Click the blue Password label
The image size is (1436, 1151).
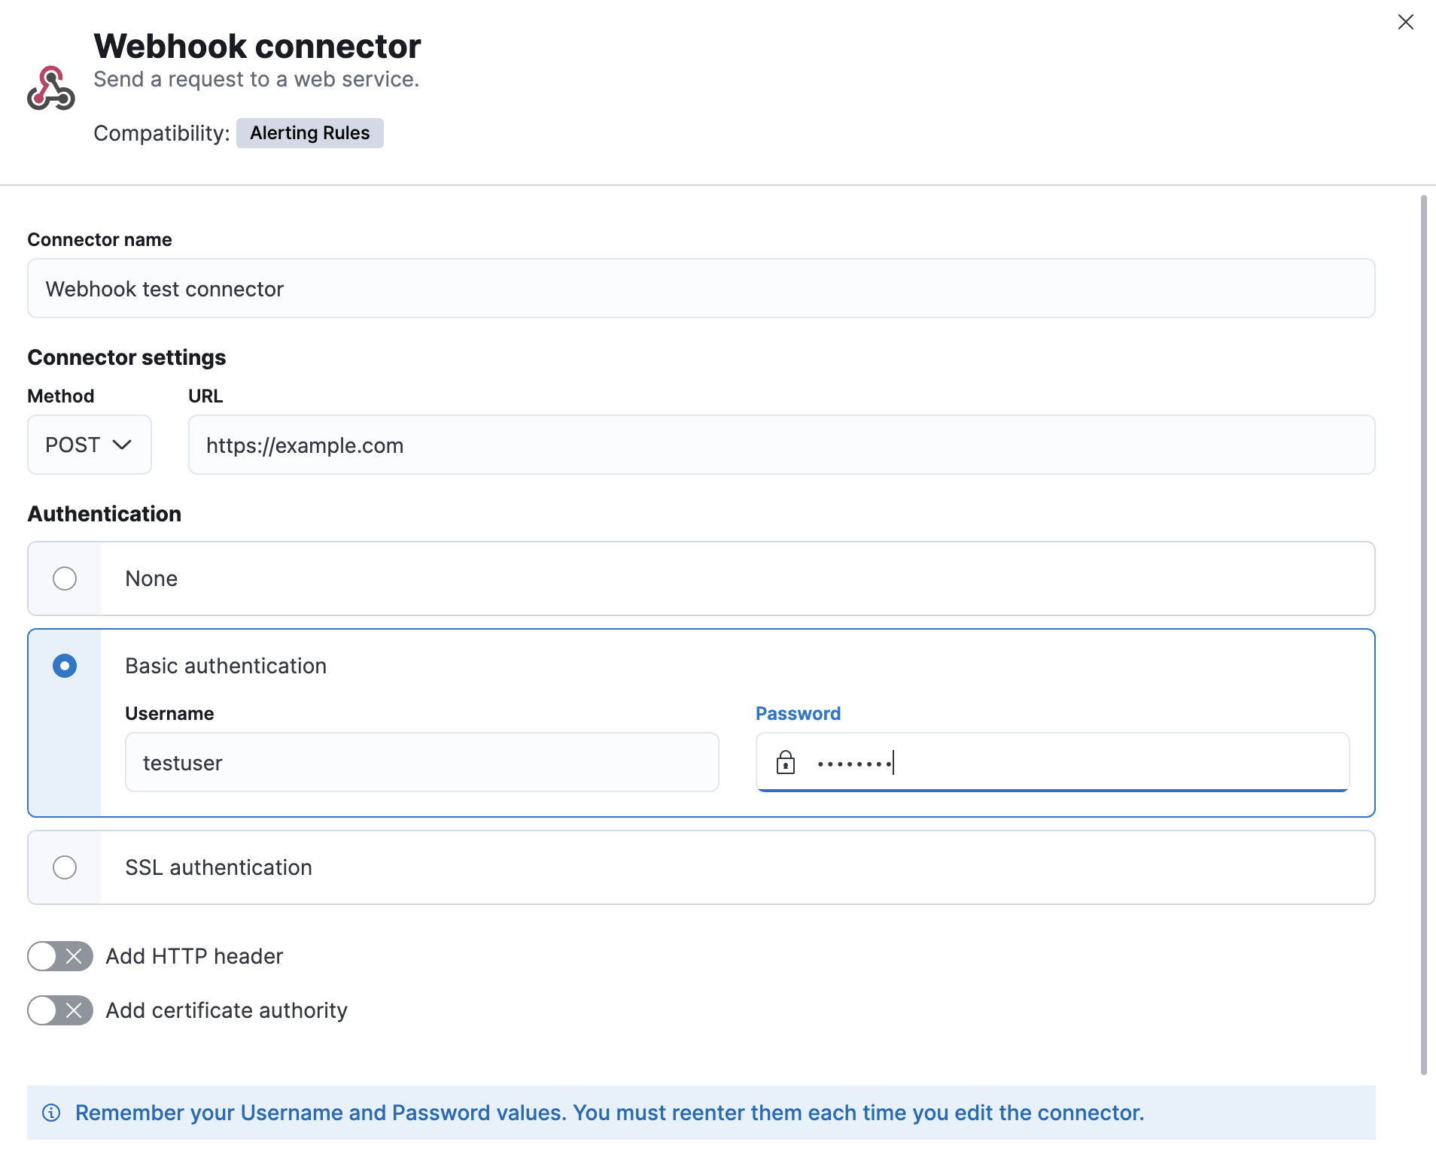(798, 713)
